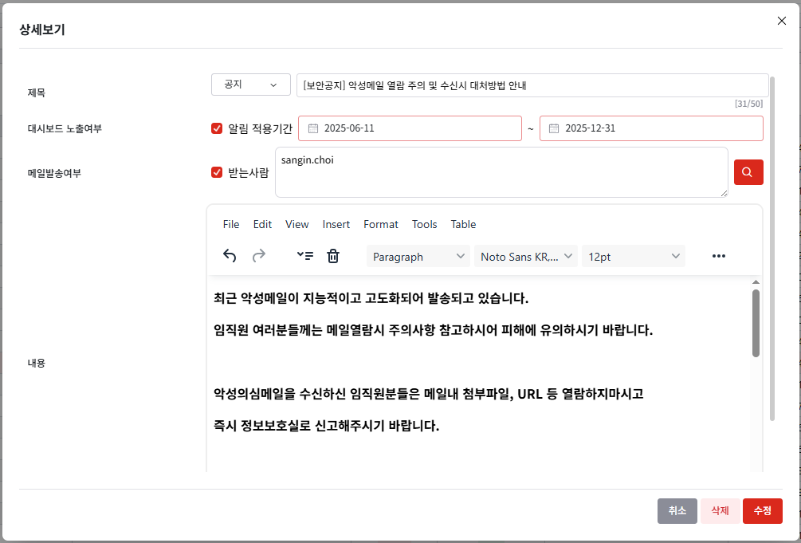This screenshot has height=543, width=801.
Task: Open the View menu in editor
Action: pos(296,224)
